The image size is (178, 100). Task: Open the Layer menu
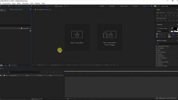[x=14, y=3]
